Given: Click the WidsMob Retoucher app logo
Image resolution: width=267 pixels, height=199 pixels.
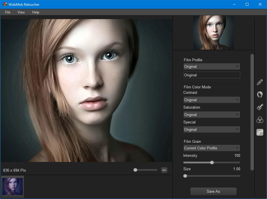Looking at the screenshot, I should pyautogui.click(x=5, y=4).
